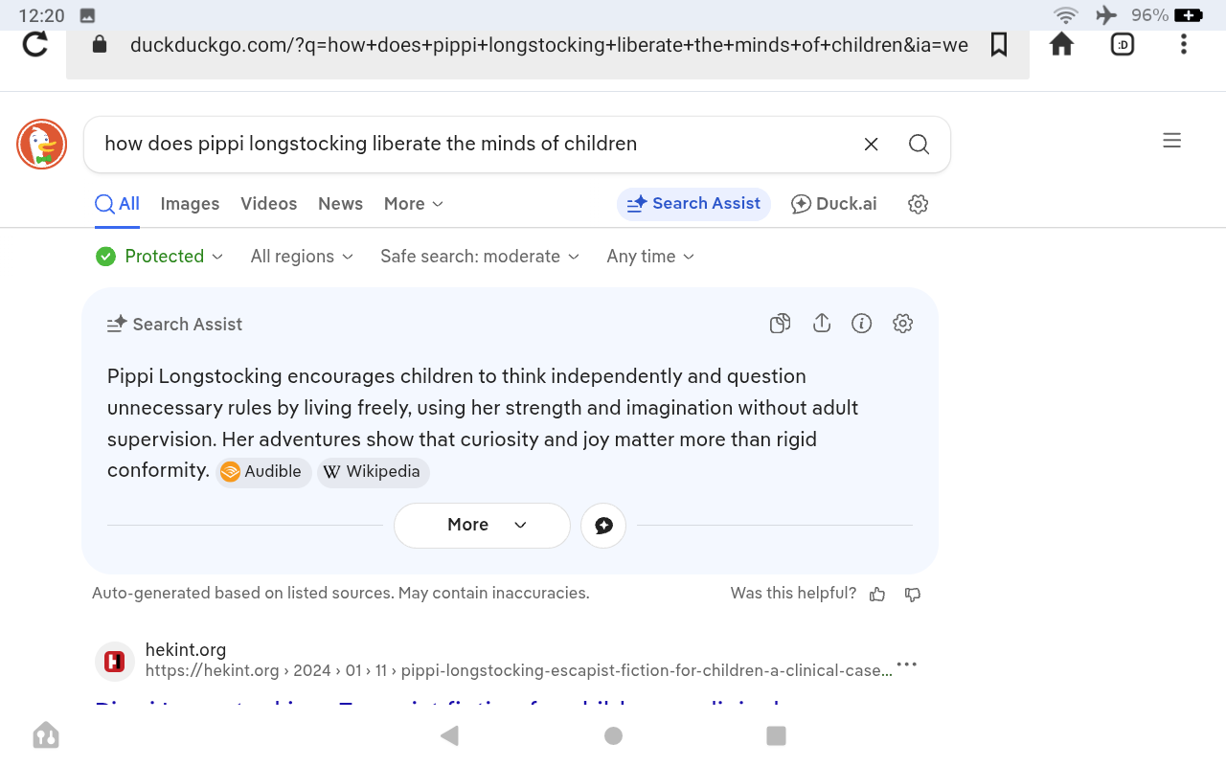1226x766 pixels.
Task: Open Safe search: moderate dropdown
Action: 480,257
